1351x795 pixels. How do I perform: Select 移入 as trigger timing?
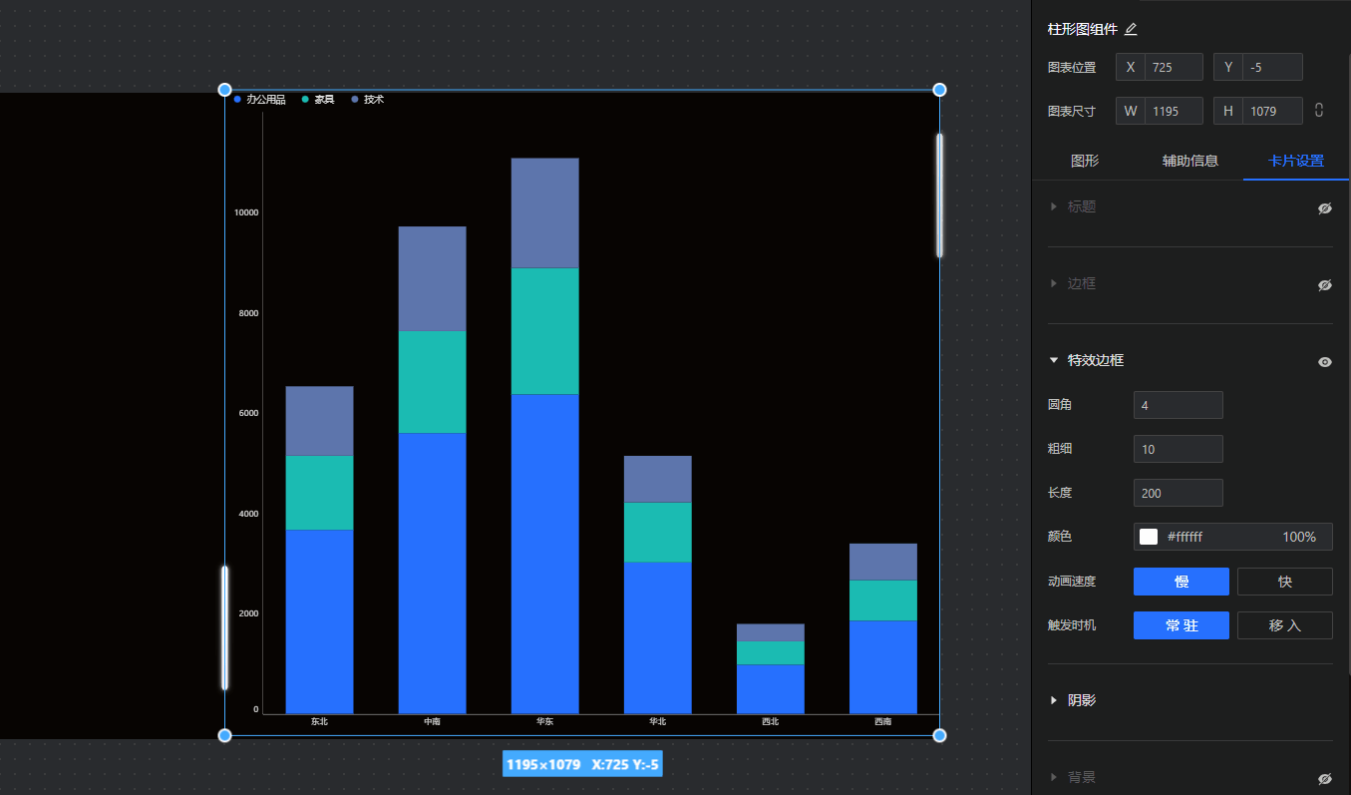point(1284,625)
